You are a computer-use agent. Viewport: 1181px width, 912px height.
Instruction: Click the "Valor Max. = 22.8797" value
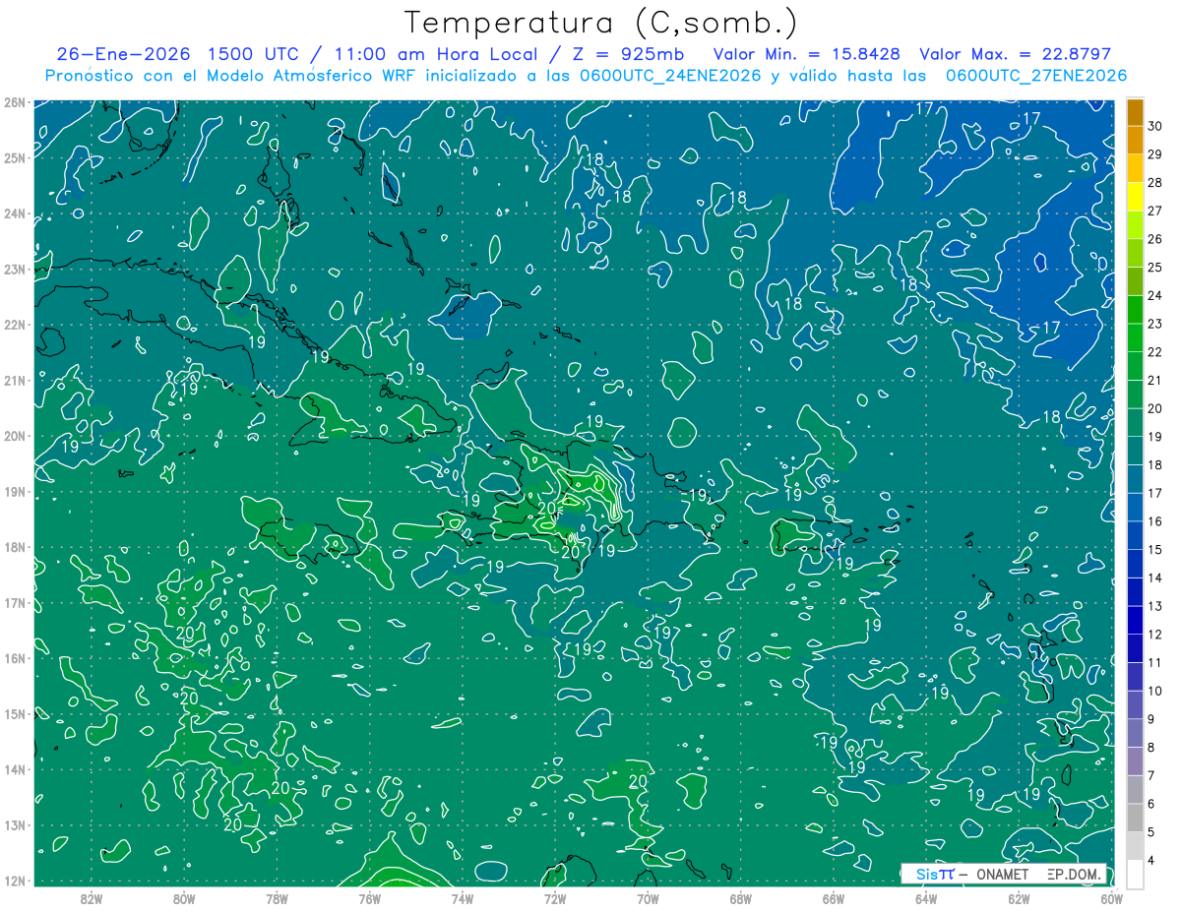coord(1016,54)
